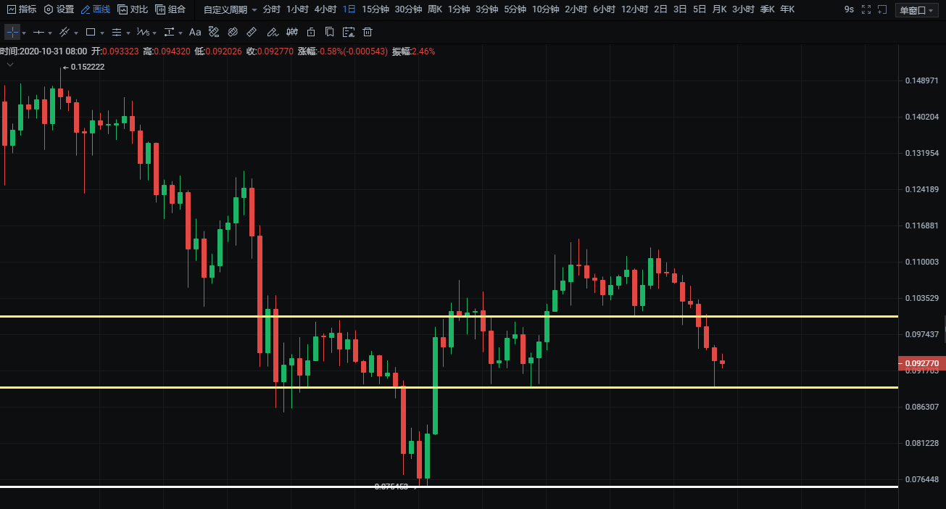Click the pencil freehand drawing icon
Image resolution: width=946 pixels, height=509 pixels.
point(272,32)
